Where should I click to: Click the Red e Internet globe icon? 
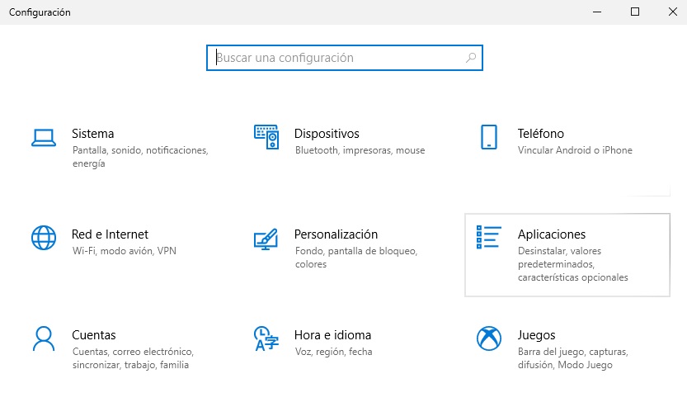(44, 238)
